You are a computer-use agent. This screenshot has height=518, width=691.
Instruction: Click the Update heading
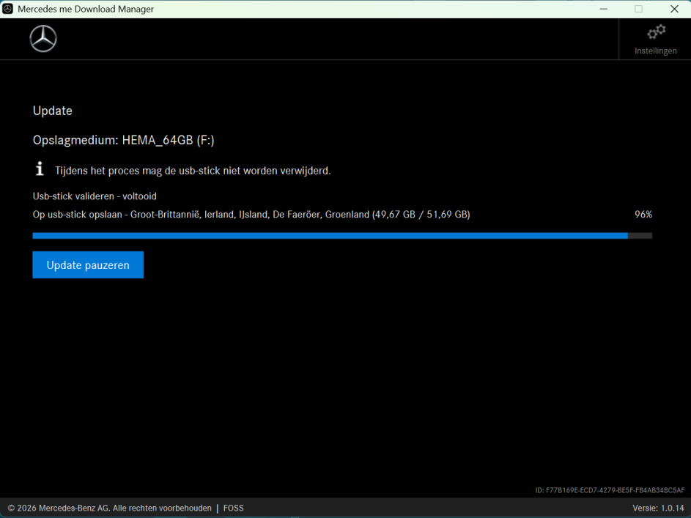pos(53,111)
